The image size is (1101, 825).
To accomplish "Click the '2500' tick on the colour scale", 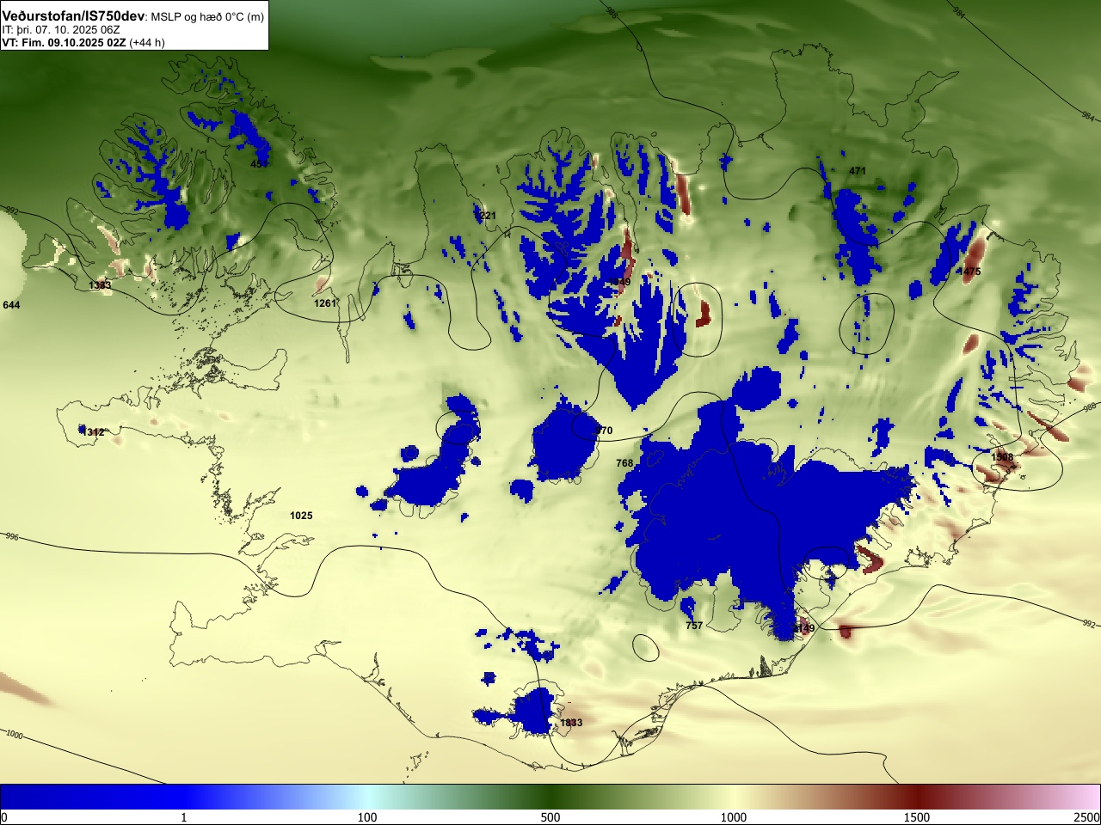I will tap(1088, 817).
